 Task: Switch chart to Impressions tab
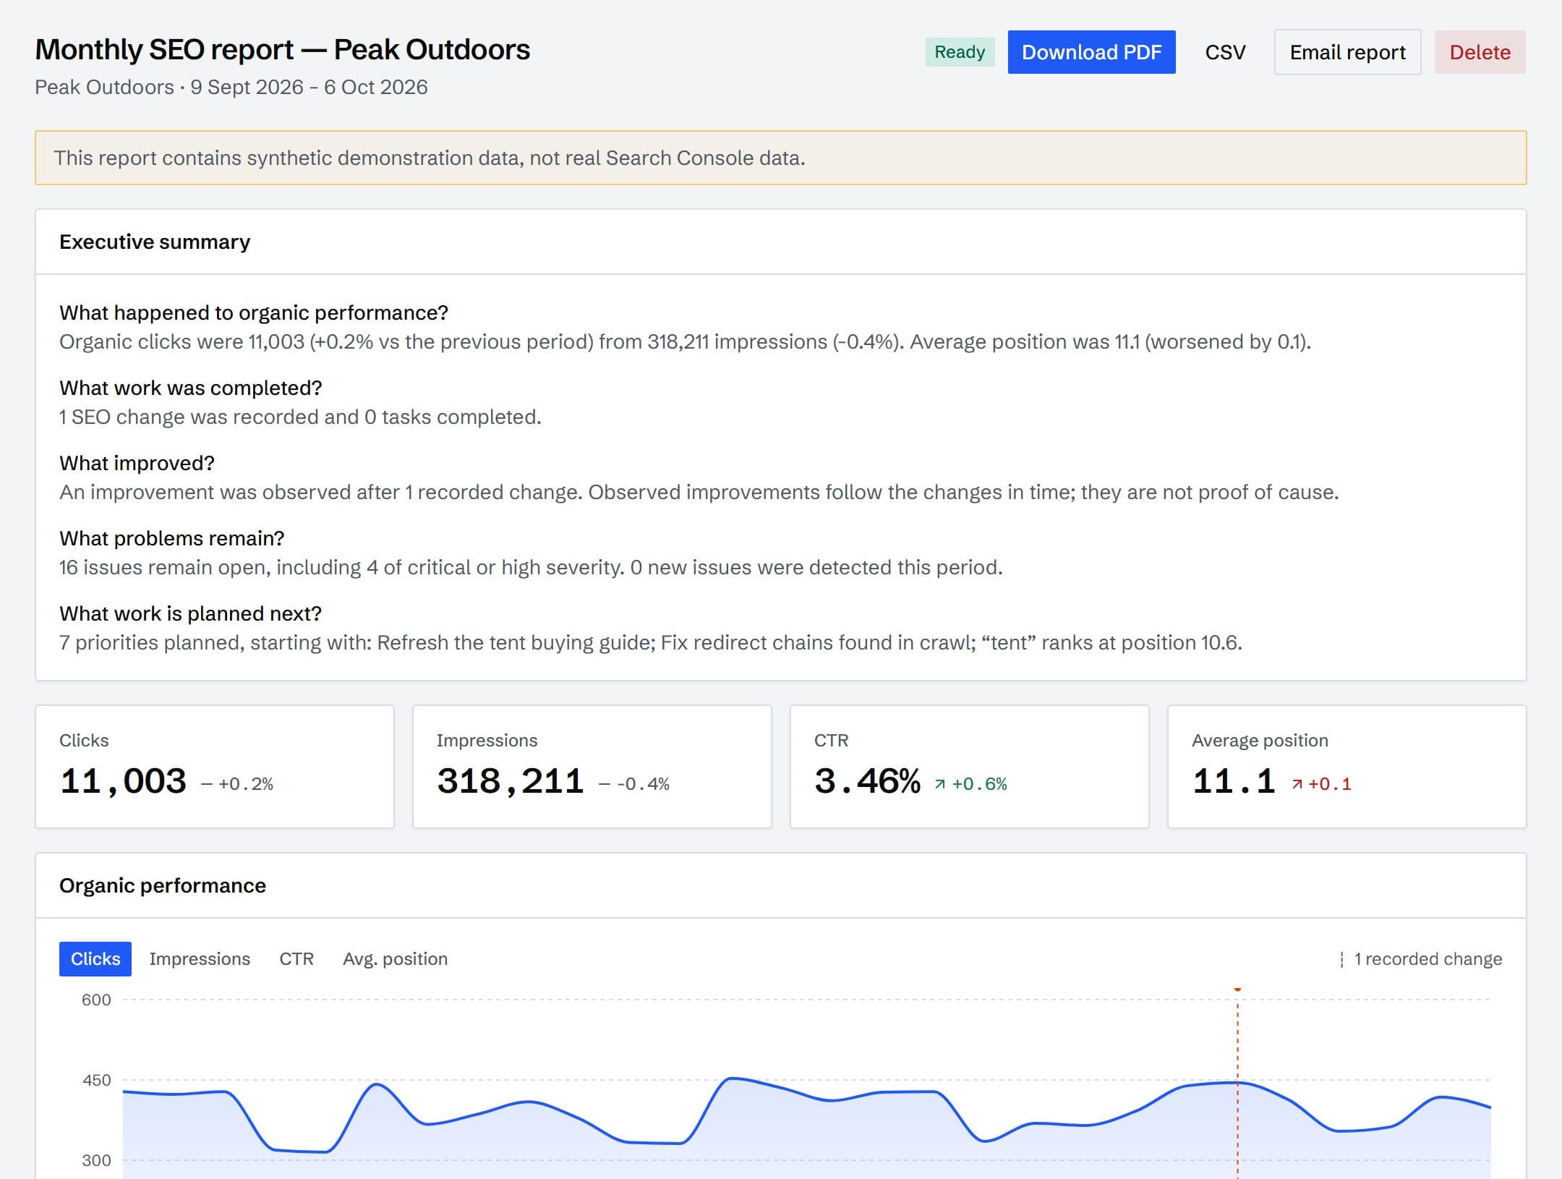(200, 959)
